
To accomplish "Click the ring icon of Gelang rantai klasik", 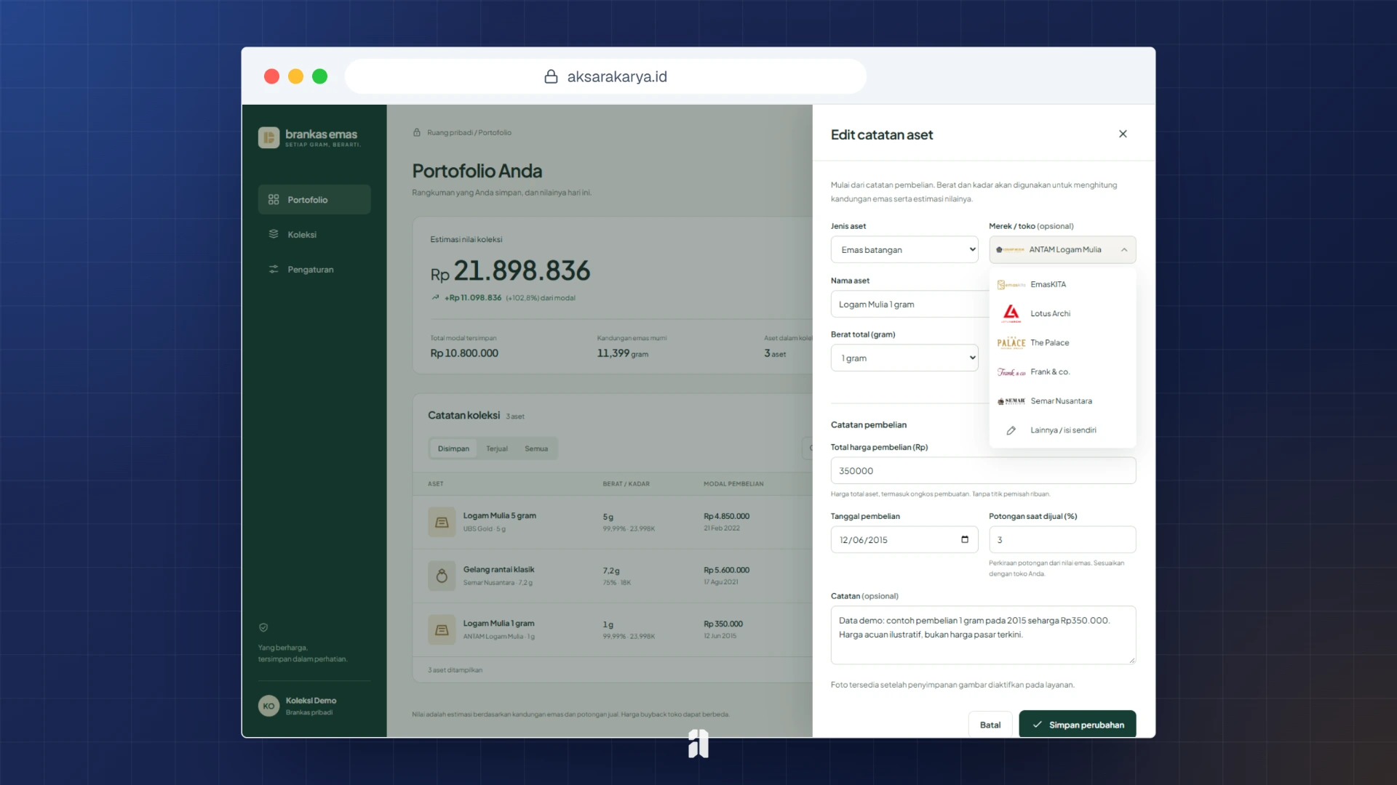I will tap(442, 576).
